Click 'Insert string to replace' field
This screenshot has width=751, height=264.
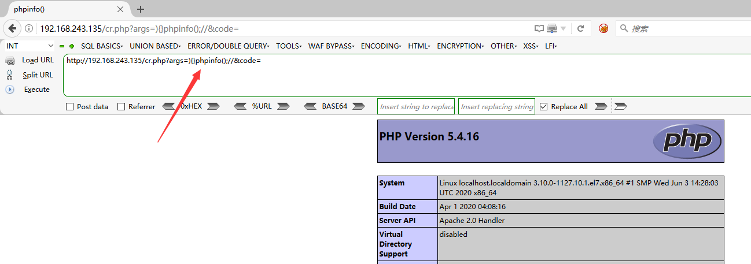coord(416,106)
